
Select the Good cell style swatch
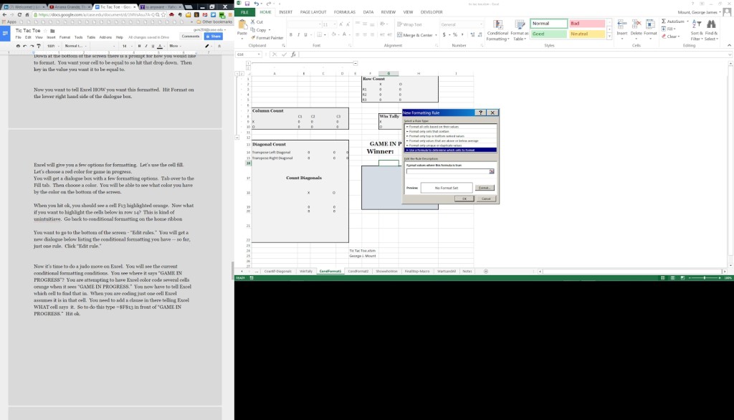tap(548, 34)
